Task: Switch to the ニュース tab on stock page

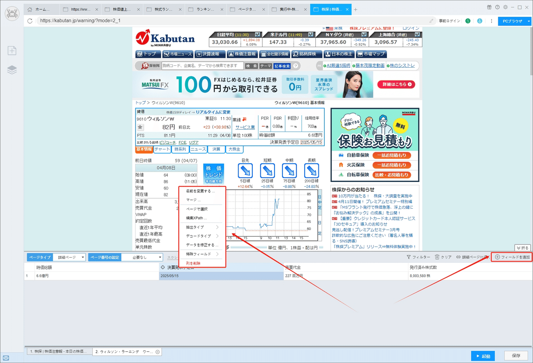Action: (x=198, y=149)
